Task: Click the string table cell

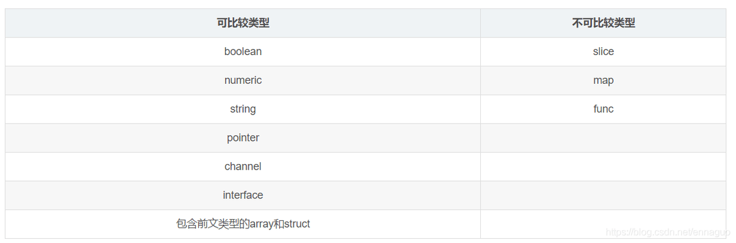Action: click(x=243, y=109)
